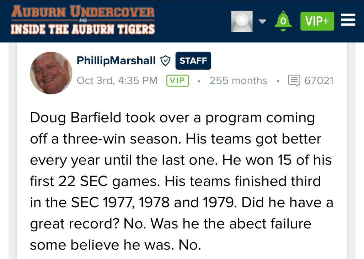Open the hamburger menu
This screenshot has width=364, height=259.
pos(348,20)
